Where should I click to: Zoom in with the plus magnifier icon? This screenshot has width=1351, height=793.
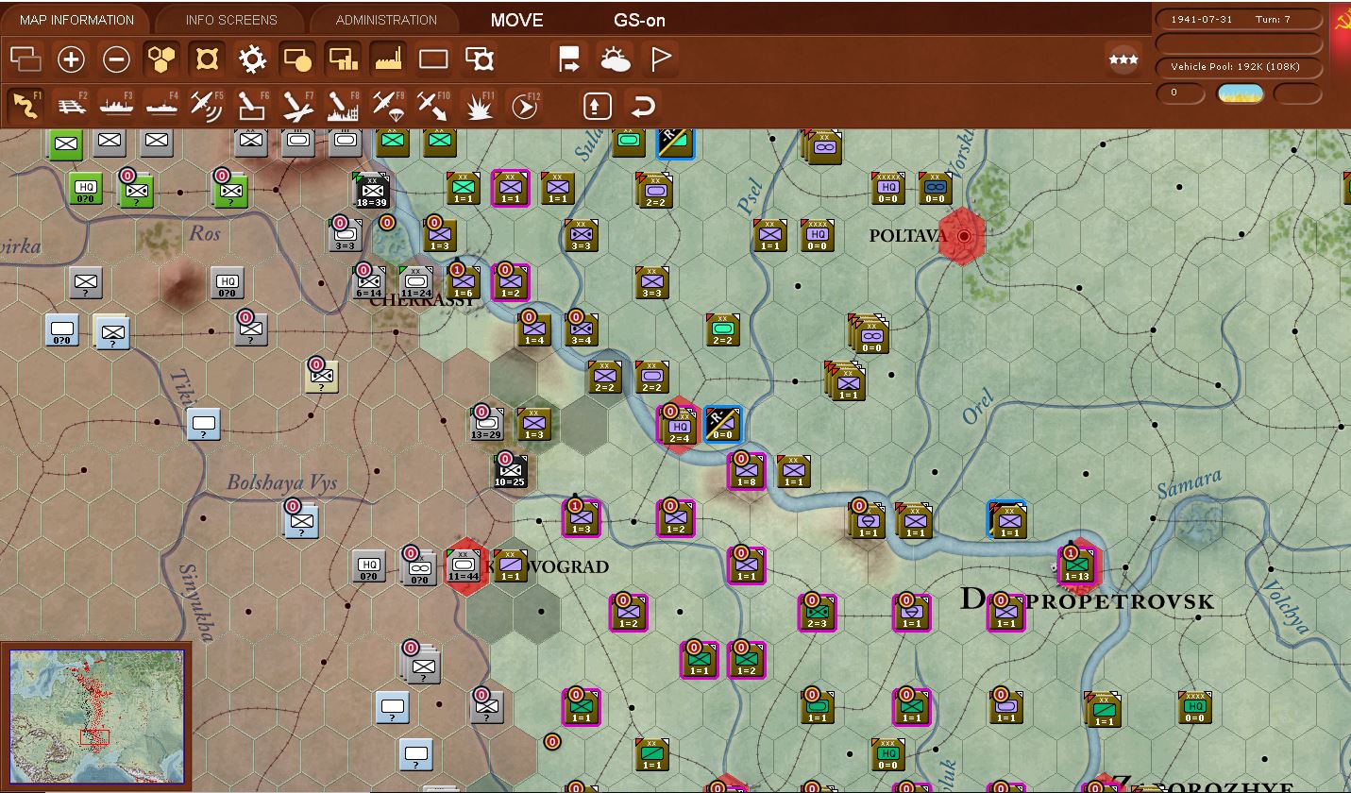click(x=71, y=59)
